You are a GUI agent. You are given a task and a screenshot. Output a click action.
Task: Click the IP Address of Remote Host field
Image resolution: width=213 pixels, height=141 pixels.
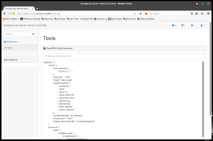tap(124, 56)
